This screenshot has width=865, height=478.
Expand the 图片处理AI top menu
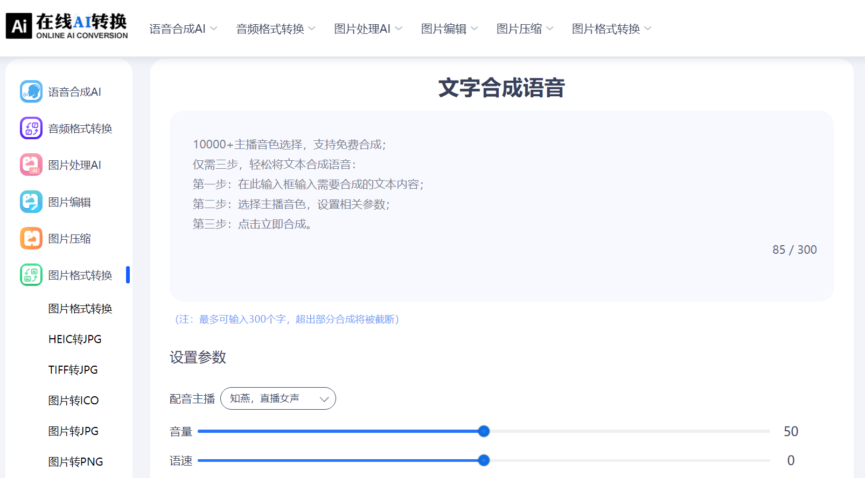point(368,28)
